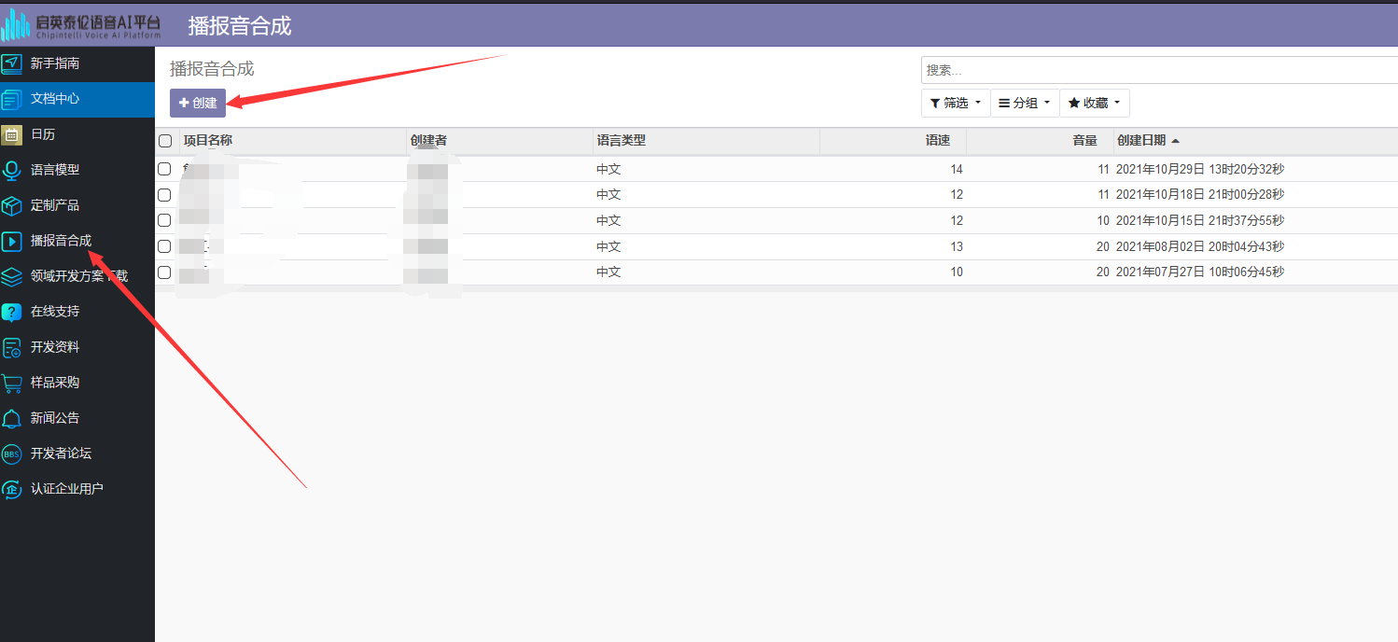Open the 日历 calendar icon
The image size is (1398, 642).
pyautogui.click(x=13, y=134)
